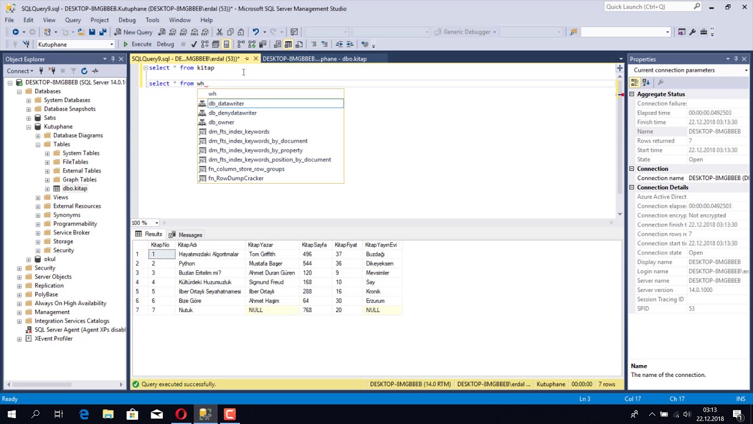Switch to the dbo.kitap document tab
Image resolution: width=753 pixels, height=424 pixels.
click(x=314, y=59)
